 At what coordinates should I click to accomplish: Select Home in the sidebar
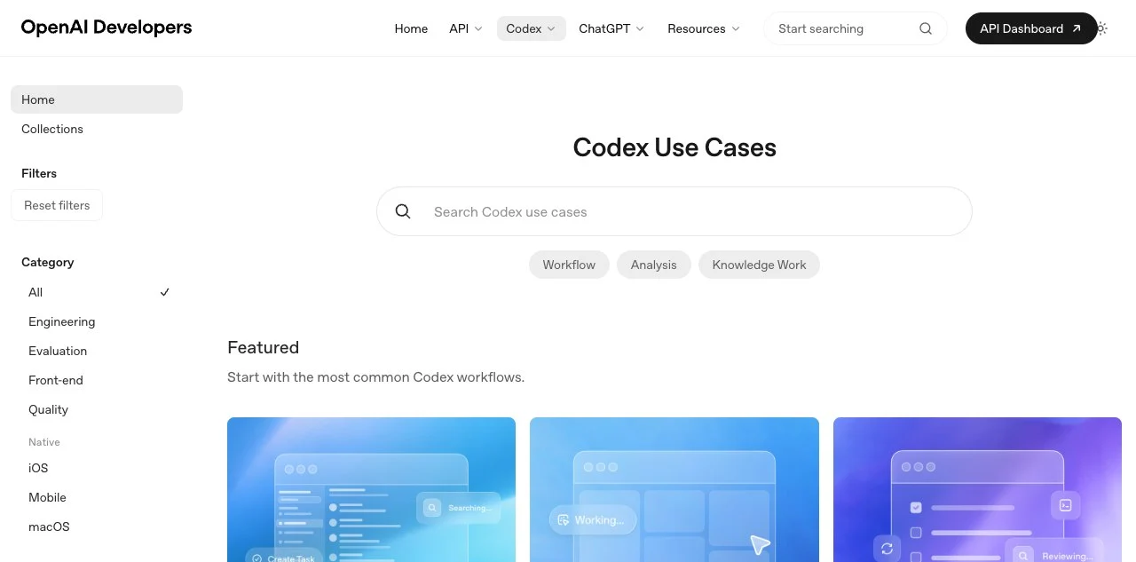(x=97, y=99)
